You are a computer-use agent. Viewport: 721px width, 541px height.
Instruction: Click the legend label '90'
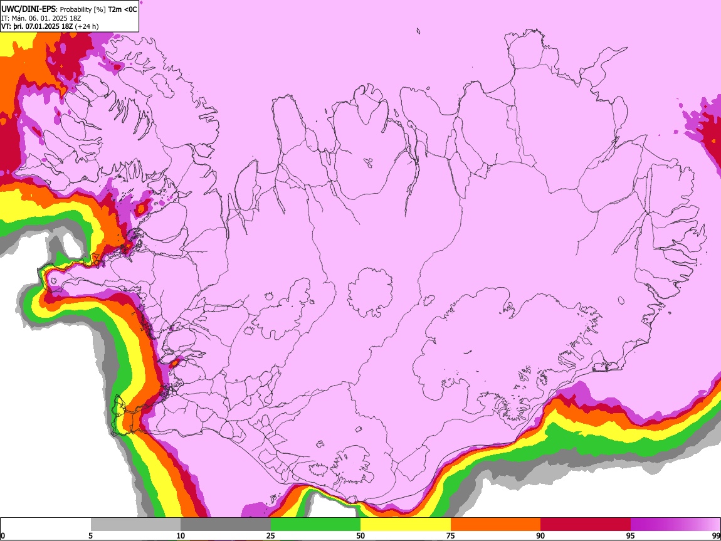click(540, 535)
